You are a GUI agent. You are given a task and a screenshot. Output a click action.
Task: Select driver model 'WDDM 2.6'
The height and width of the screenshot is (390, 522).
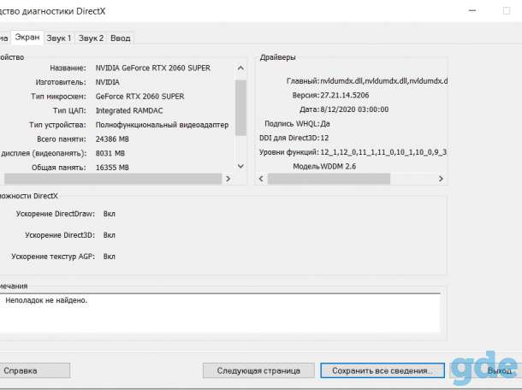click(x=338, y=167)
